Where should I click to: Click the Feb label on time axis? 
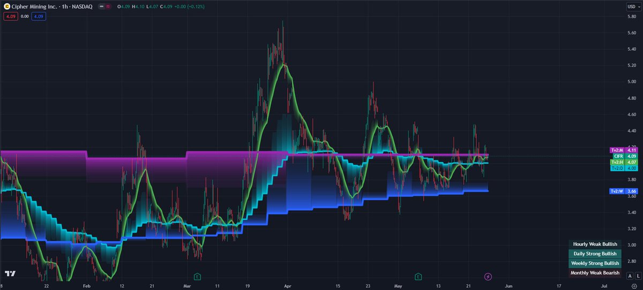(86, 286)
